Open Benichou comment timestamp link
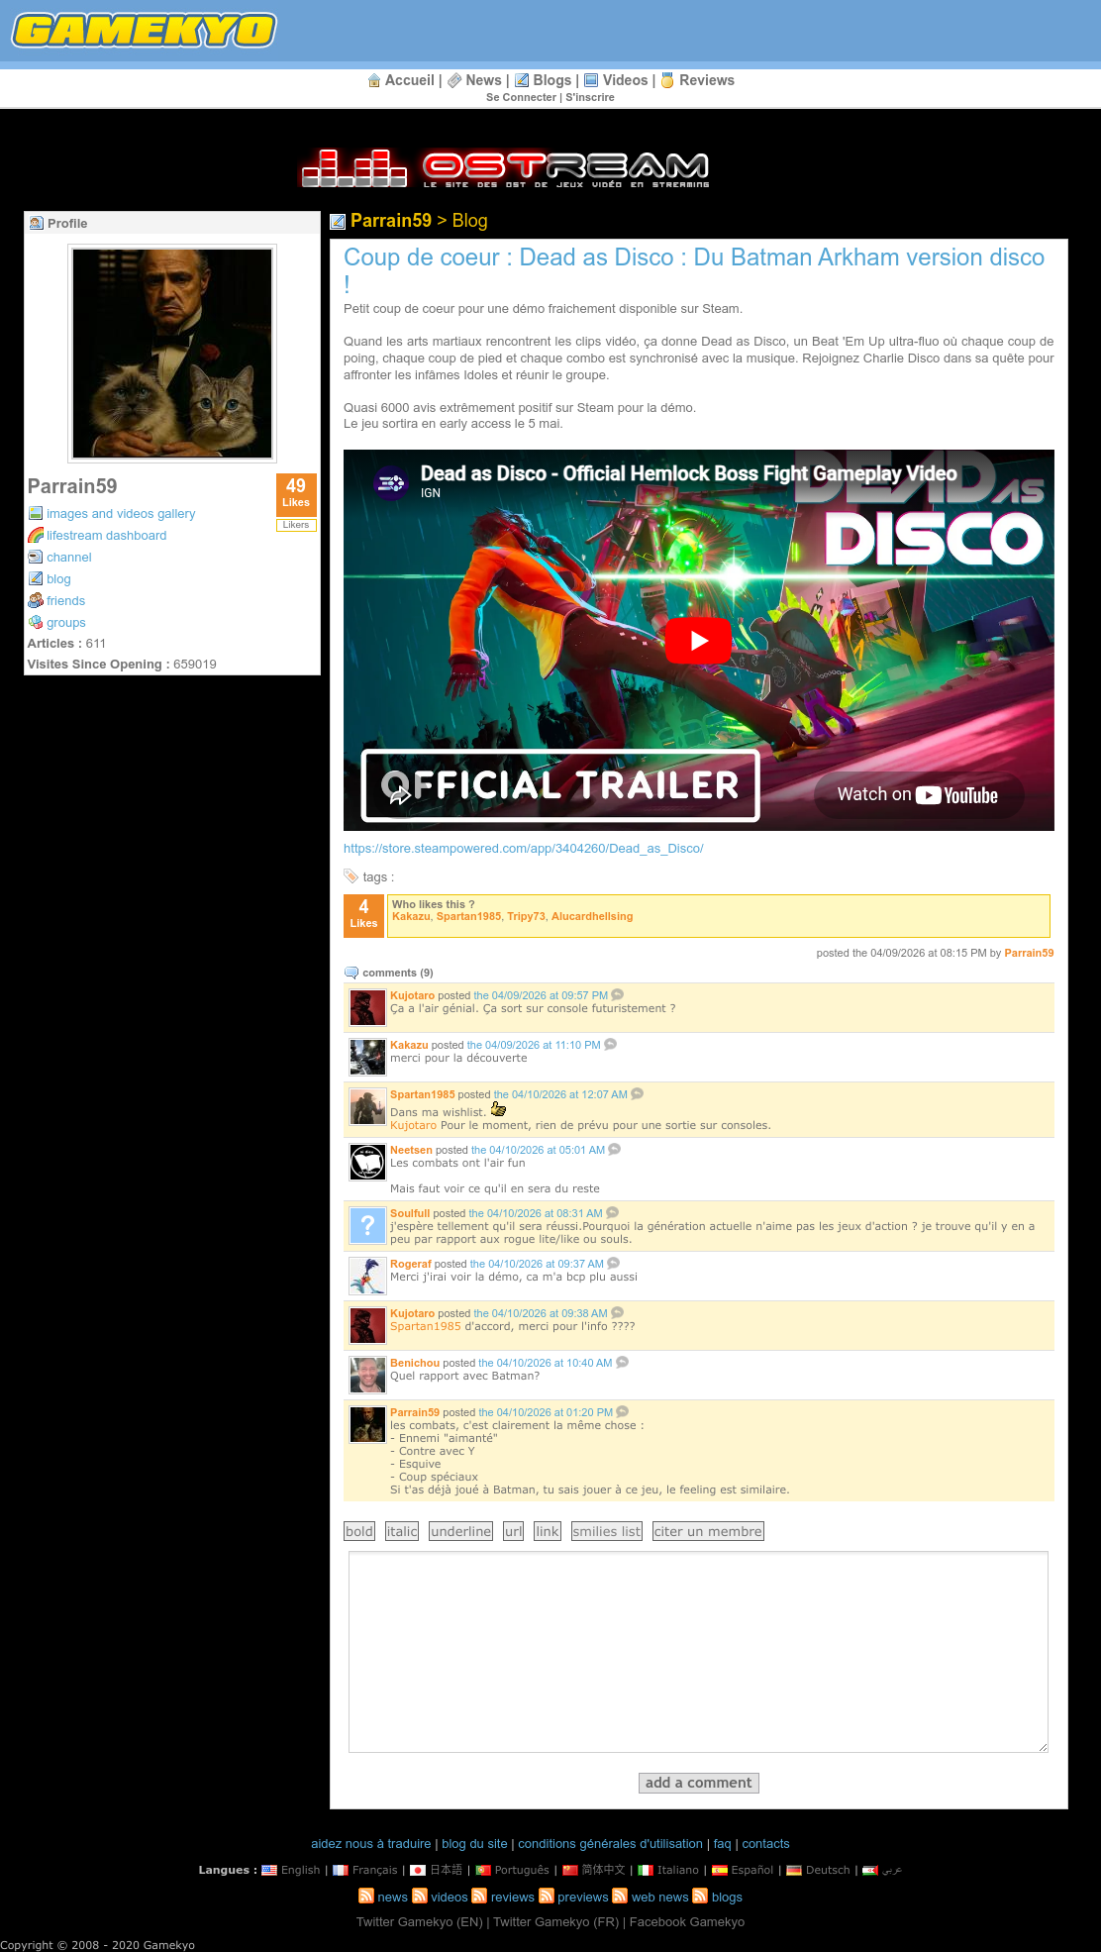The height and width of the screenshot is (1952, 1101). tap(546, 1363)
